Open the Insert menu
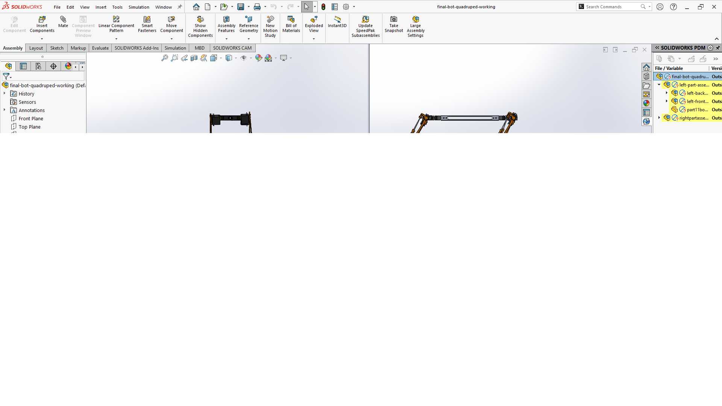 [101, 7]
